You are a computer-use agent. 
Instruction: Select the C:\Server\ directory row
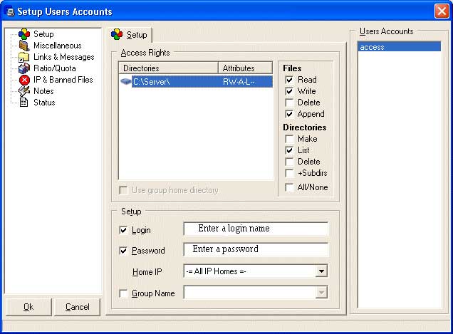pos(196,82)
